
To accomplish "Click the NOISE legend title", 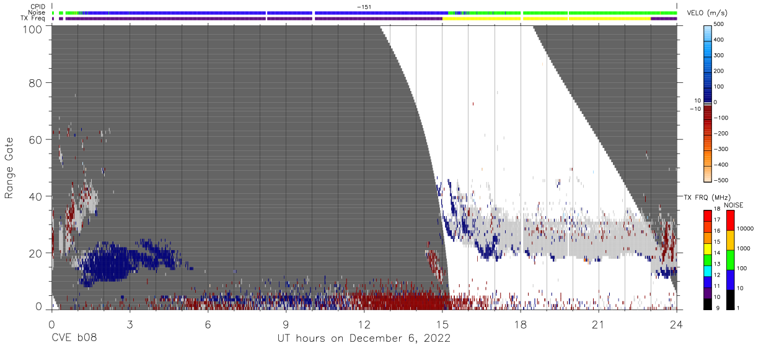I will click(734, 205).
